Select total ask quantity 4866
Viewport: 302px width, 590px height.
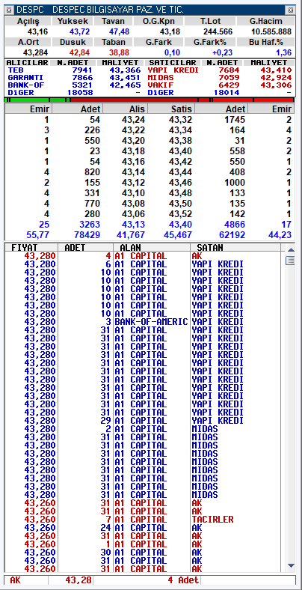[x=235, y=225]
